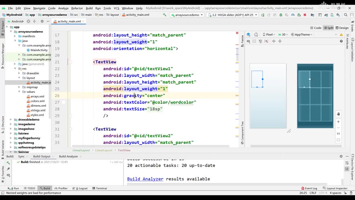Click the CRLF line separator indicator
355x200 pixels.
(x=313, y=193)
